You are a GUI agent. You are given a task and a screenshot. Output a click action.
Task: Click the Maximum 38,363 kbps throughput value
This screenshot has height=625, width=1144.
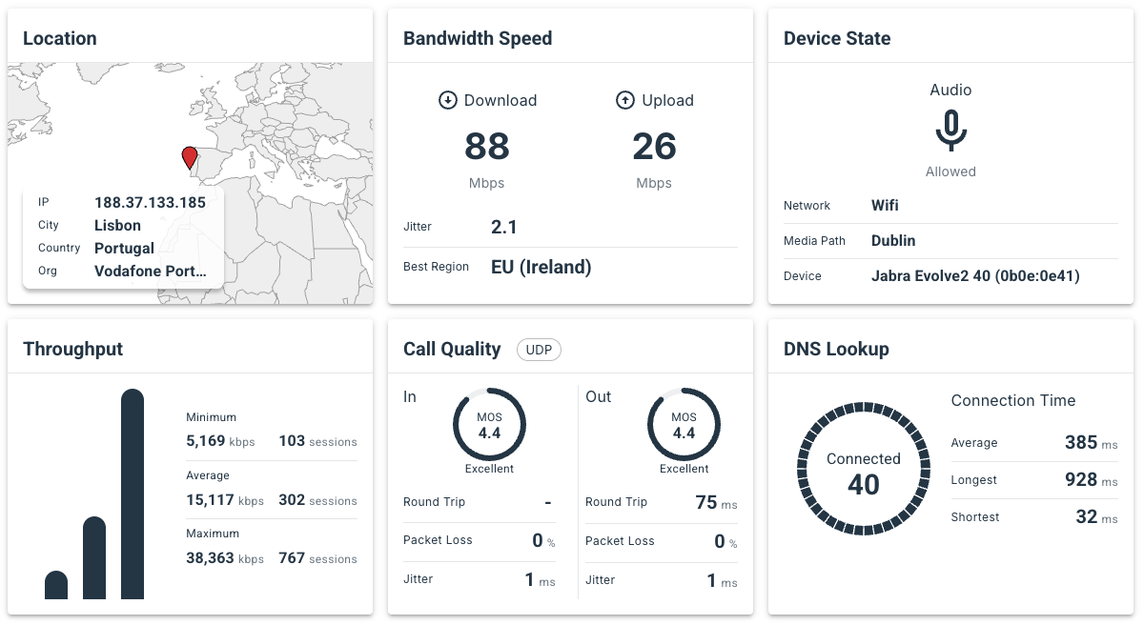click(210, 558)
